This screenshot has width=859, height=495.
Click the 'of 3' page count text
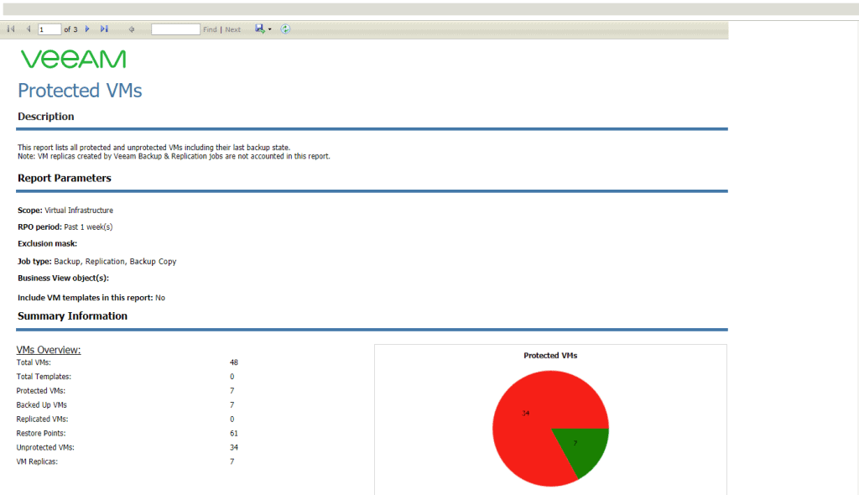(70, 29)
